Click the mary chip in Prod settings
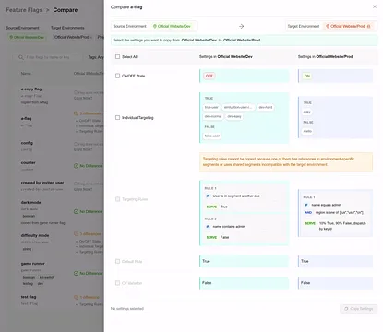Viewport: 383px width, 332px height. (x=307, y=112)
